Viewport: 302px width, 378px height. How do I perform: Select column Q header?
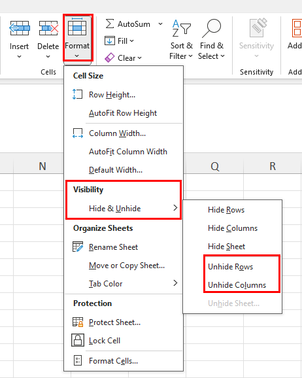point(215,166)
